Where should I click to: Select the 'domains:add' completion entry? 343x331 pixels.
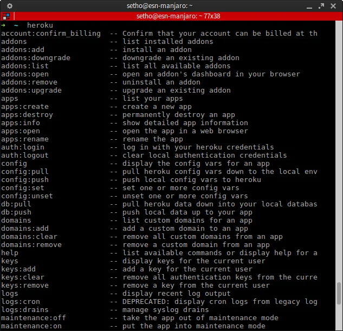[25, 229]
